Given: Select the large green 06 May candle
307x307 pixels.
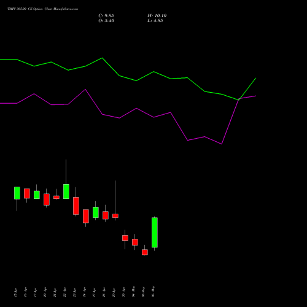Looking at the screenshot, I should (x=155, y=233).
